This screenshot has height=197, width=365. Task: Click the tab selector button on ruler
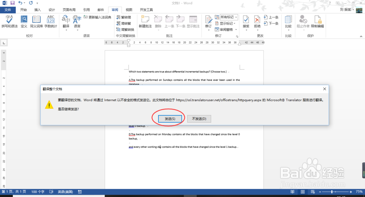[x=4, y=43]
